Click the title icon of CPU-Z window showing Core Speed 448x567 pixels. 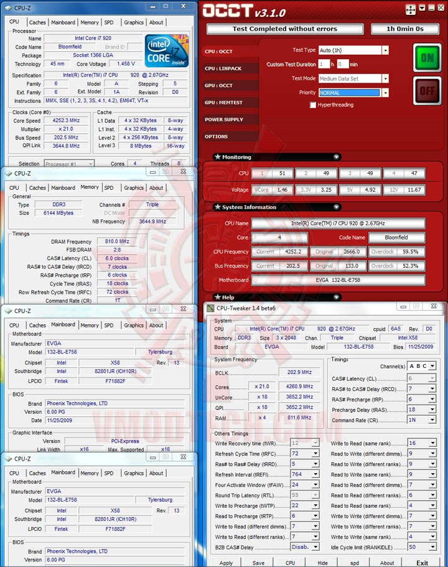[x=8, y=7]
